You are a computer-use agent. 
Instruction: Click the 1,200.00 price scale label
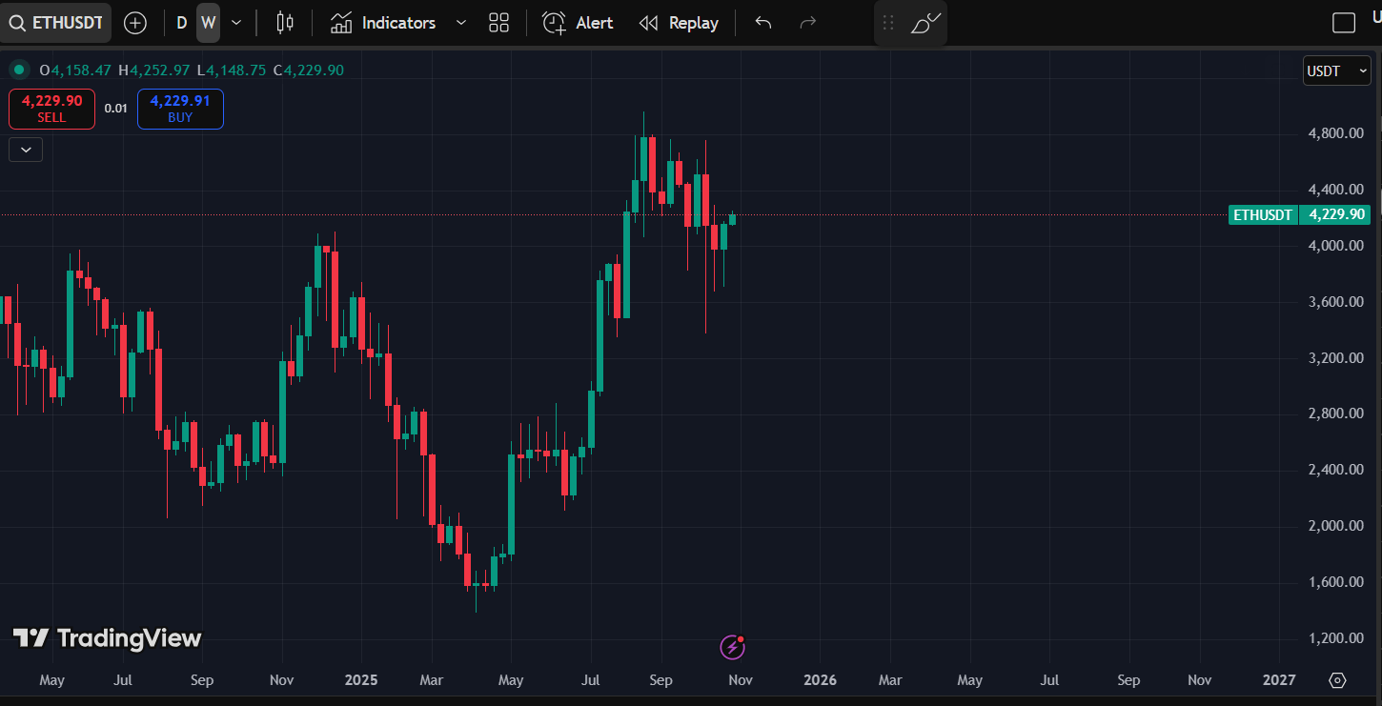pyautogui.click(x=1335, y=638)
